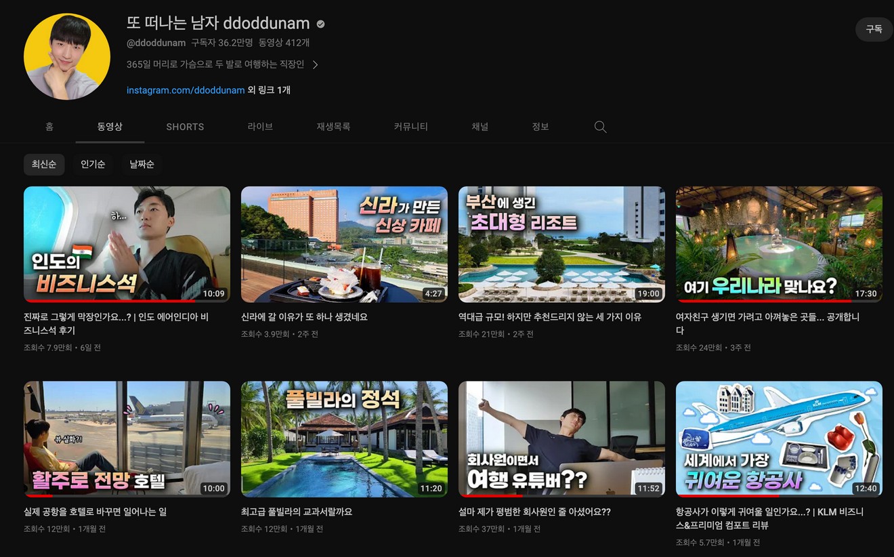The width and height of the screenshot is (894, 557).
Task: Play the 풀빌라의 정석 thumbnail
Action: pos(344,438)
